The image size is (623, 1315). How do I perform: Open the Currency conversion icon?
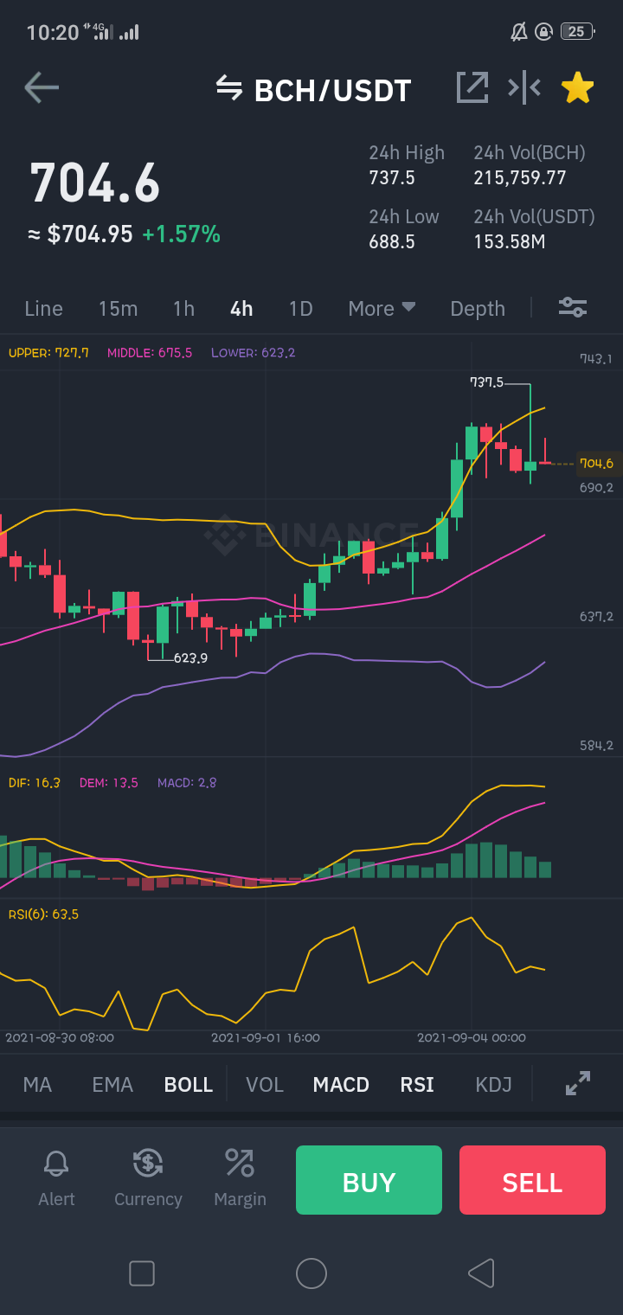[x=148, y=1163]
